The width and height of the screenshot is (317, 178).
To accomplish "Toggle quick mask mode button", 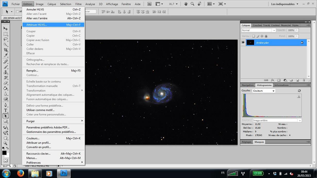I will 5,161.
